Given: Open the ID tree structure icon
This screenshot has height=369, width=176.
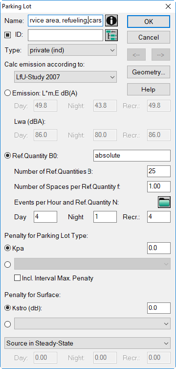Looking at the screenshot, I should 111,35.
